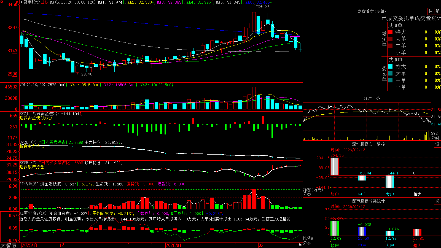
Task: Click the 爆发线: 6.000 value
Action: (171, 184)
